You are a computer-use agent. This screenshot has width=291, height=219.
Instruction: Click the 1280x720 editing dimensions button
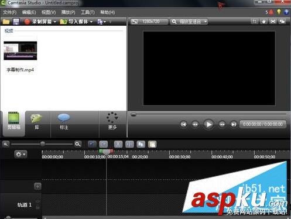coord(149,22)
